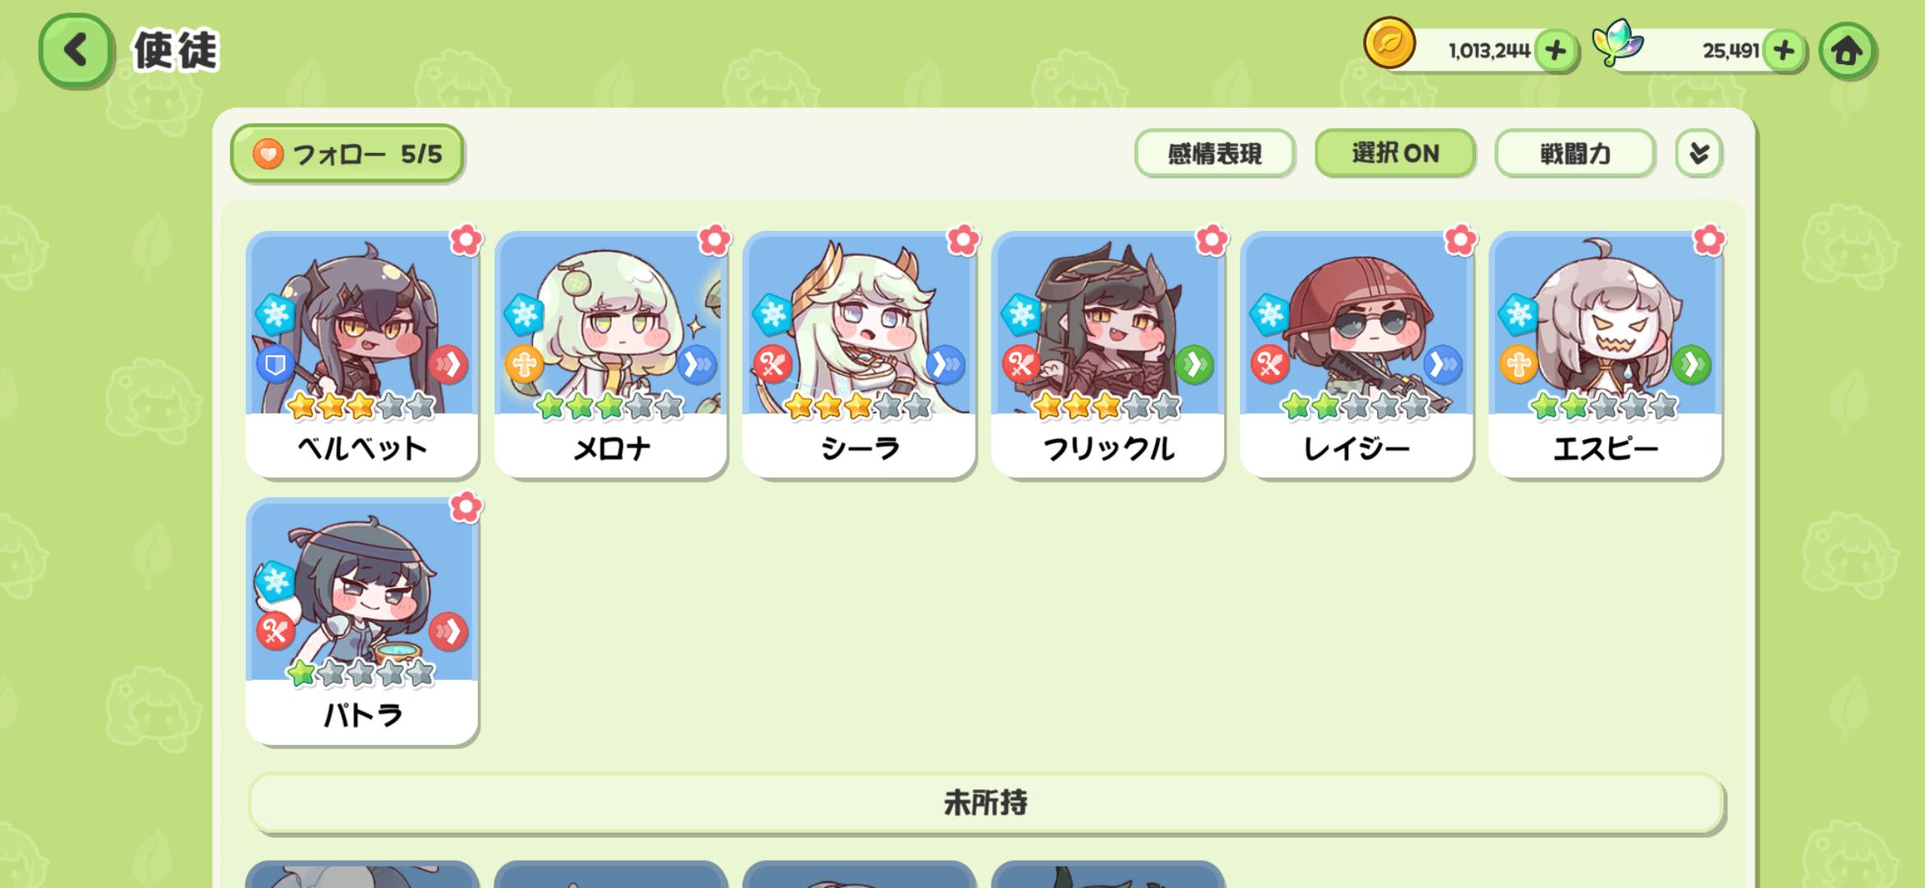Open the 戦闘力 sort dropdown

pyautogui.click(x=1575, y=153)
